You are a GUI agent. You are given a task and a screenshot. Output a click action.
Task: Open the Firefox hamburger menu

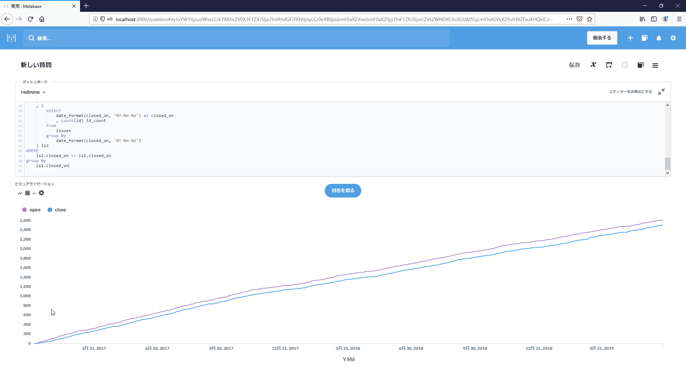[x=679, y=19]
